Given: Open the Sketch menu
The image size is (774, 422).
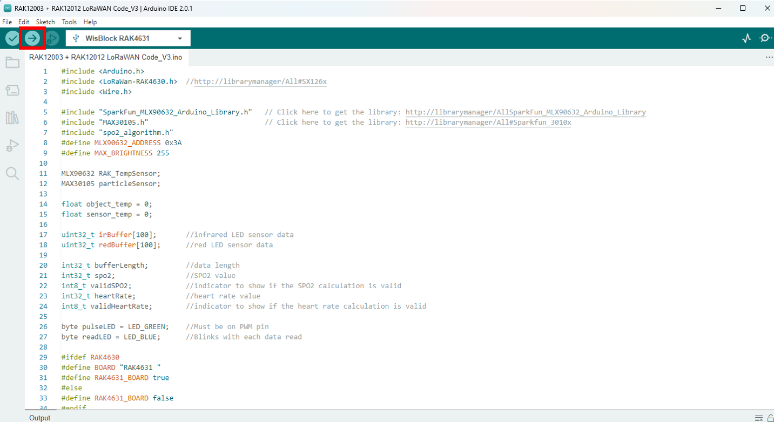Looking at the screenshot, I should (x=45, y=22).
